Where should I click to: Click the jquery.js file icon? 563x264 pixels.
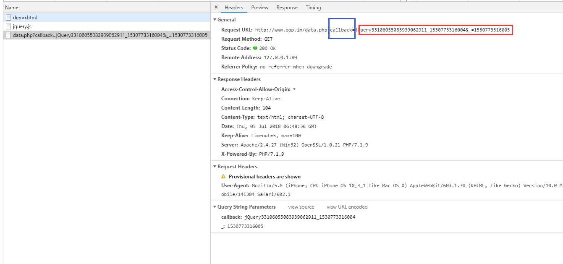pos(8,26)
